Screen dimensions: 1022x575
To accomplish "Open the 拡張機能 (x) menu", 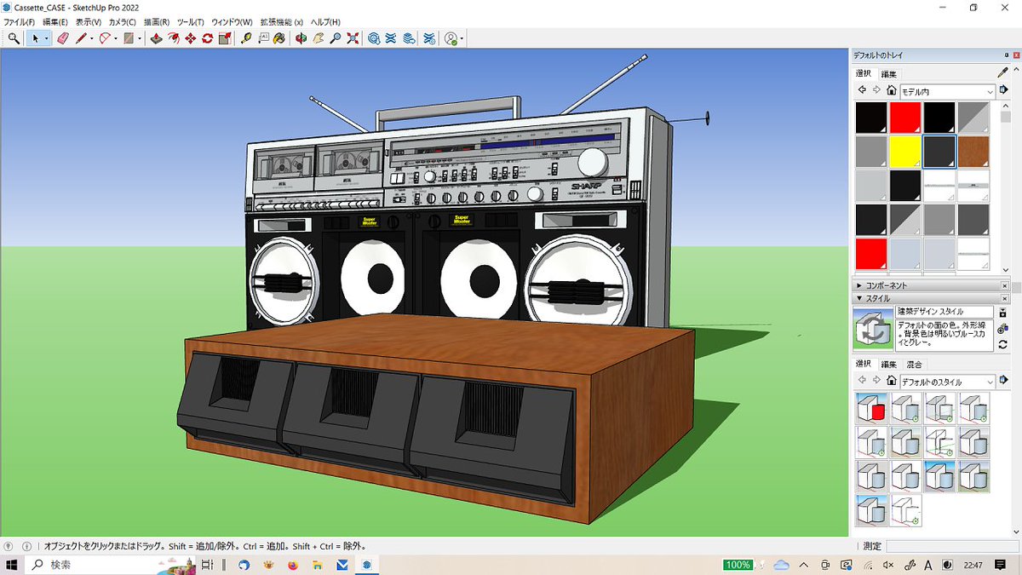I will pos(281,21).
